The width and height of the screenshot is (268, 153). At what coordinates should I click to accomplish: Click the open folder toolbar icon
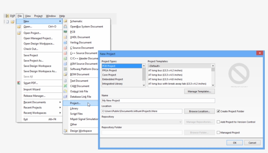[12, 22]
